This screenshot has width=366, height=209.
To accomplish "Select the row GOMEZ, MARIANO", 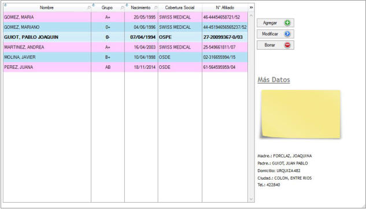I will click(x=125, y=27).
